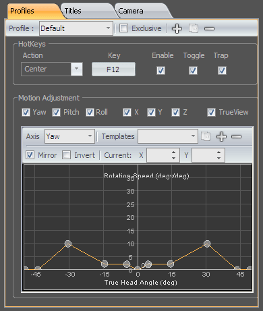
Task: Disable the Y axis checkbox
Action: click(x=151, y=112)
